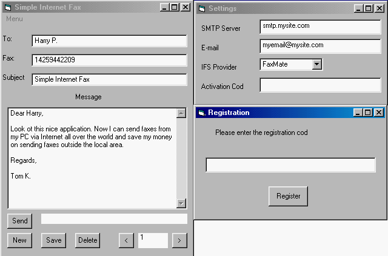Click the Message label text
The width and height of the screenshot is (388, 256).
[89, 97]
